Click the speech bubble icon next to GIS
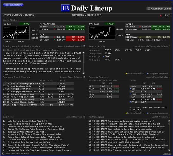 pos(154,89)
